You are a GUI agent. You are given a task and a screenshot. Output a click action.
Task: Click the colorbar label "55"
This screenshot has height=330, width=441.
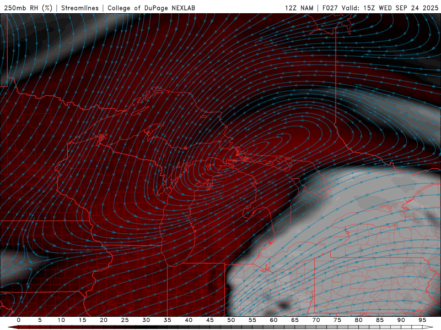(x=252, y=320)
